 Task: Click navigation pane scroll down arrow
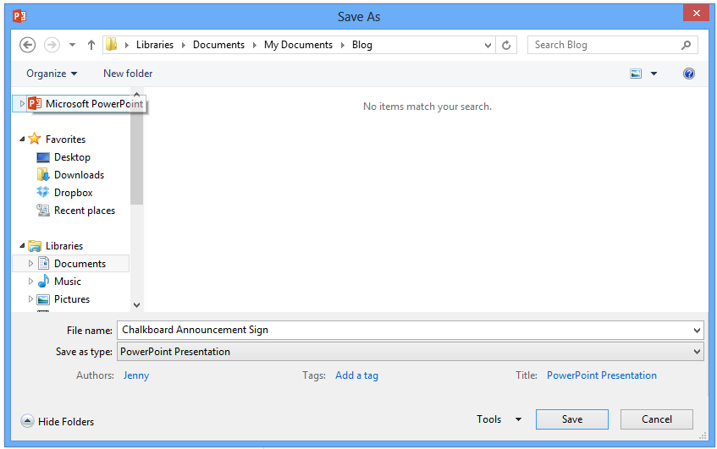(136, 304)
